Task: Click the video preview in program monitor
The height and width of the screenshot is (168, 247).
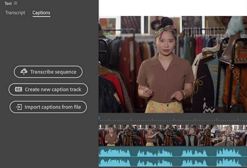Action: [x=173, y=65]
